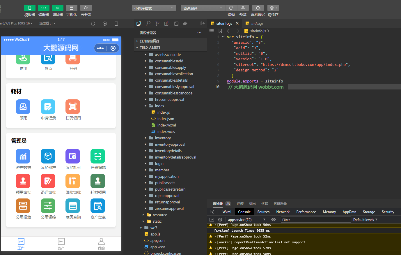Toggle the 调试器 panel button
The image size is (401, 255).
point(57,8)
